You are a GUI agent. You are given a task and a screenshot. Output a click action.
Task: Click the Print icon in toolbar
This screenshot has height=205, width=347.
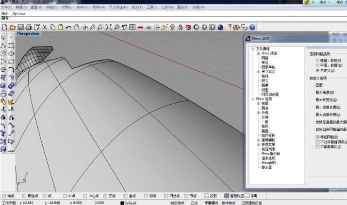tap(29, 27)
